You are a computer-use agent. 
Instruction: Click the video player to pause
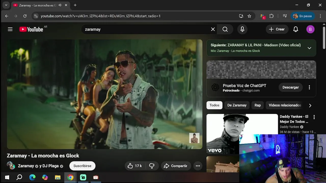(x=105, y=94)
